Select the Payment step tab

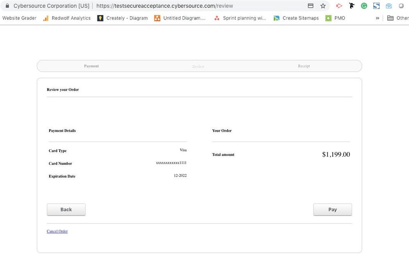click(x=91, y=66)
